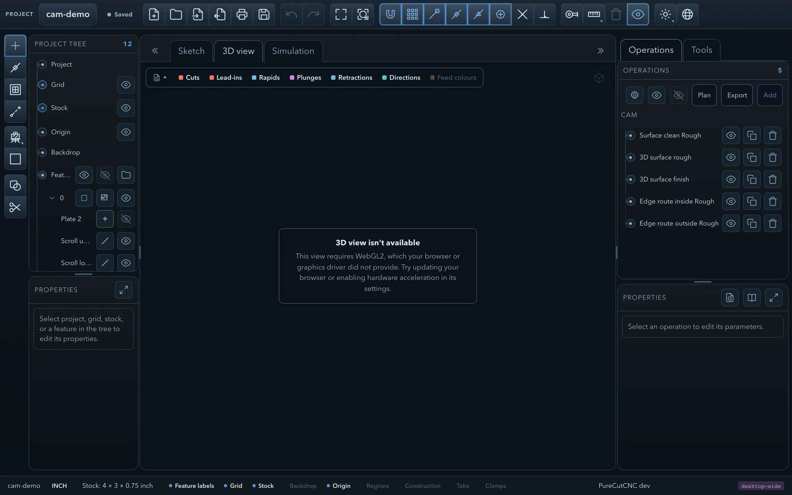Image resolution: width=792 pixels, height=495 pixels.
Task: Click the ruler measure icon
Action: pyautogui.click(x=594, y=14)
